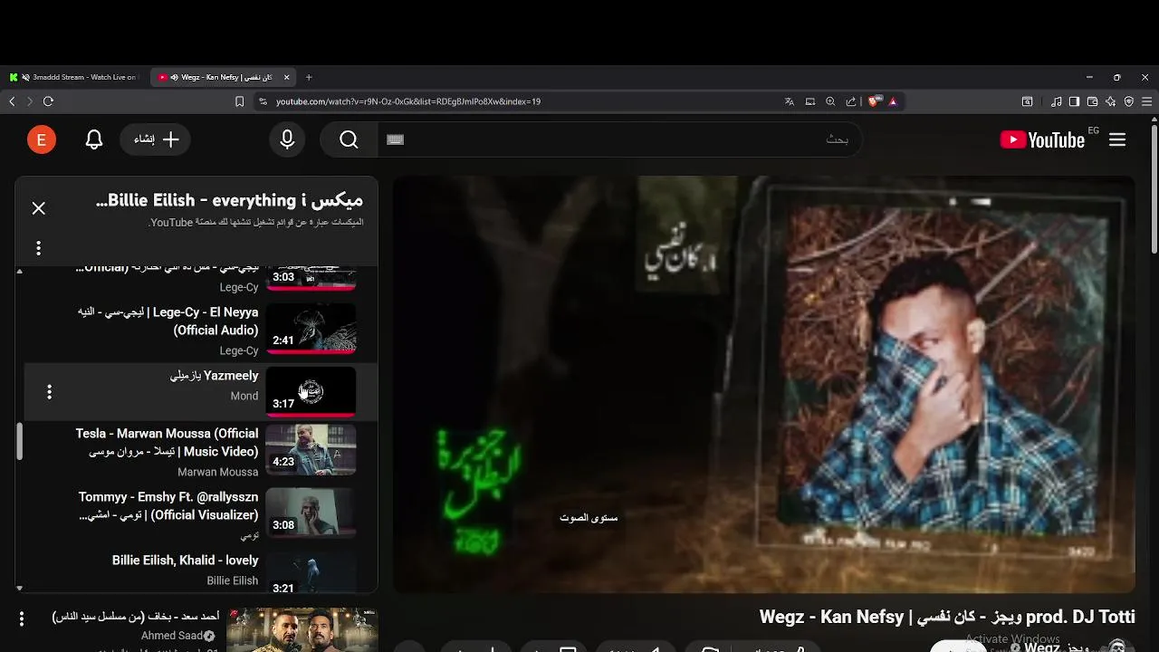Viewport: 1159px width, 652px height.
Task: Click the voice search microphone icon
Action: 287,139
